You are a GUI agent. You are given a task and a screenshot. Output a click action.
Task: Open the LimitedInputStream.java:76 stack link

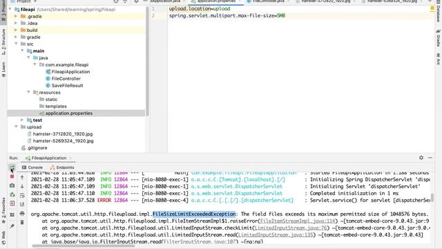pos(291,228)
